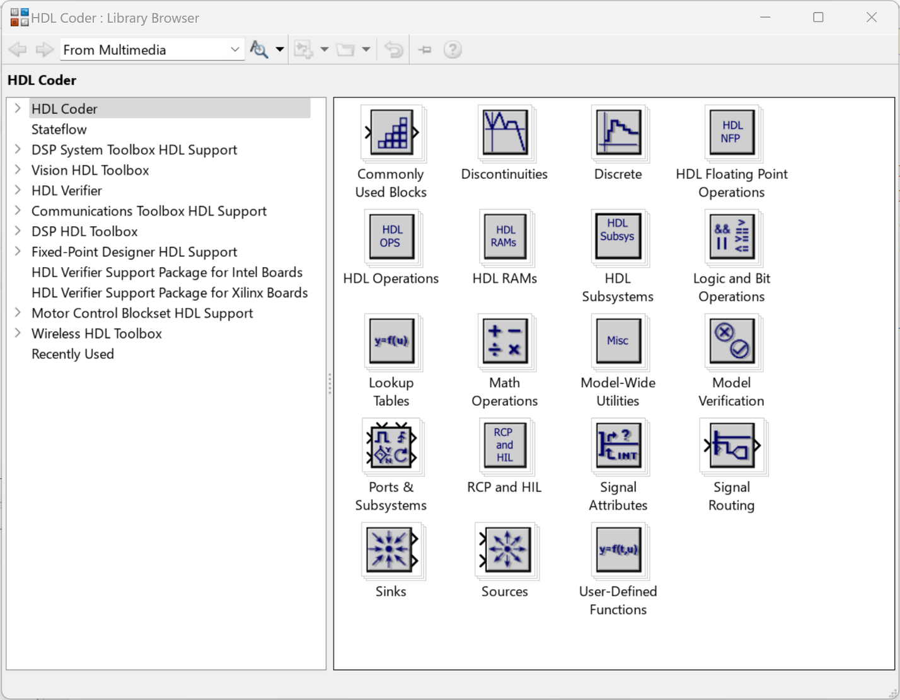The width and height of the screenshot is (900, 700).
Task: Expand the Vision HDL Toolbox tree item
Action: pyautogui.click(x=17, y=170)
